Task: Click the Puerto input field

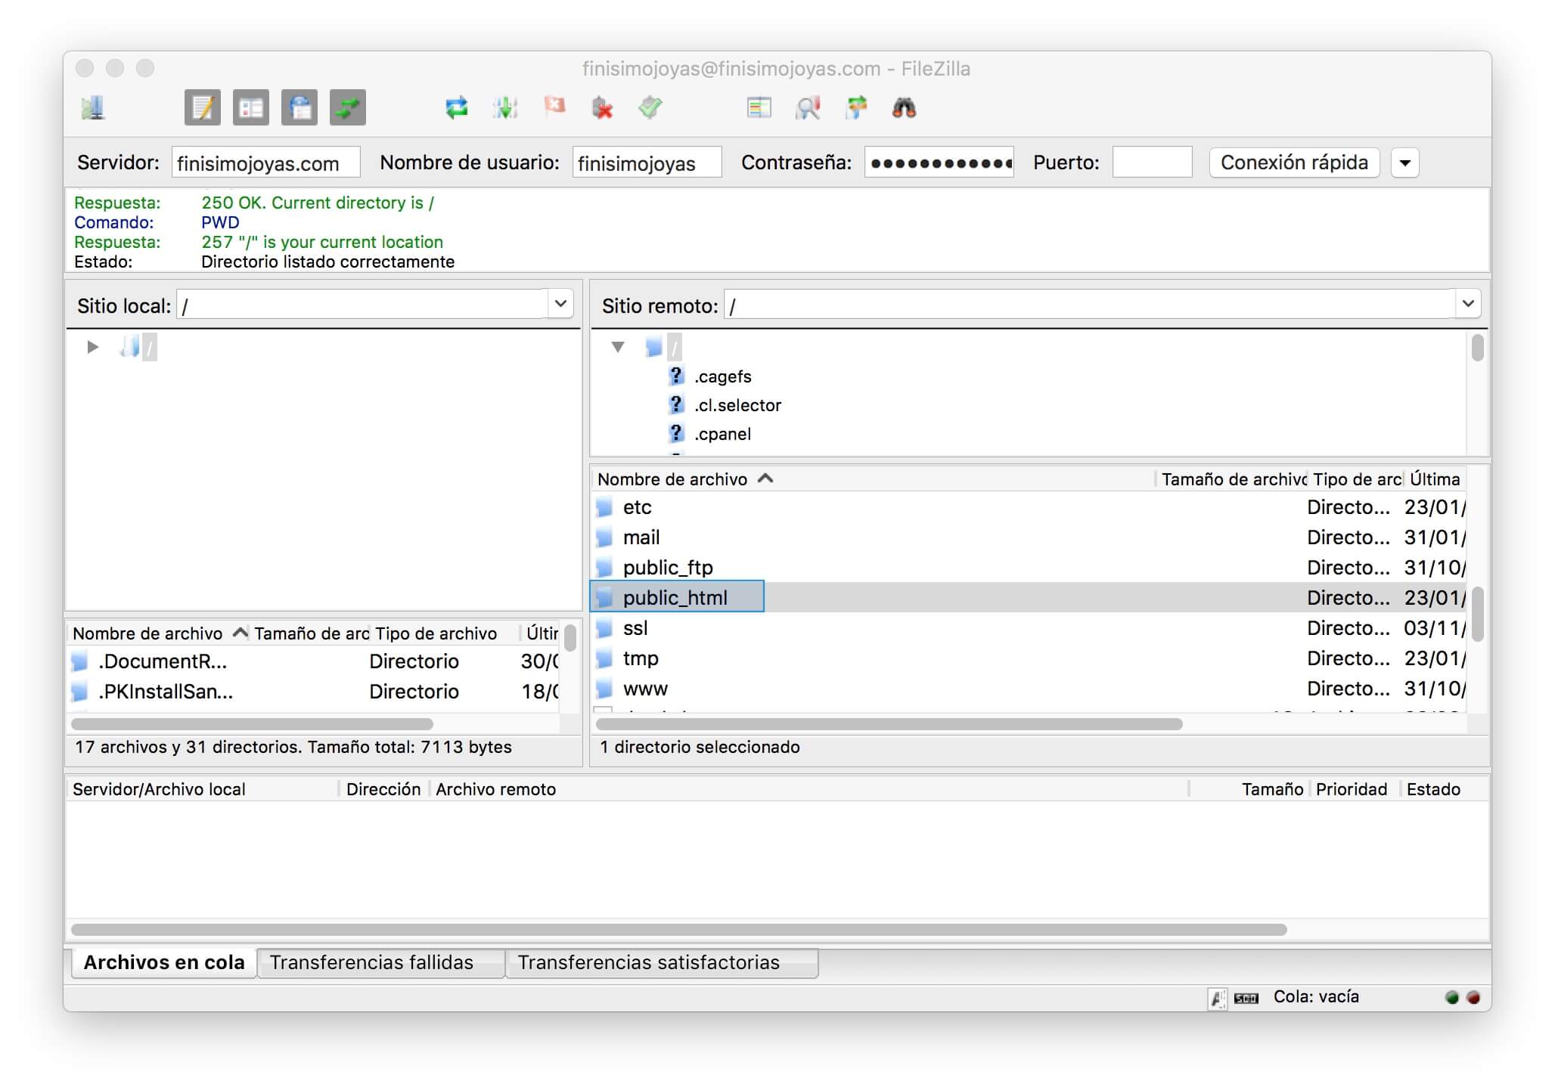Action: [1151, 163]
